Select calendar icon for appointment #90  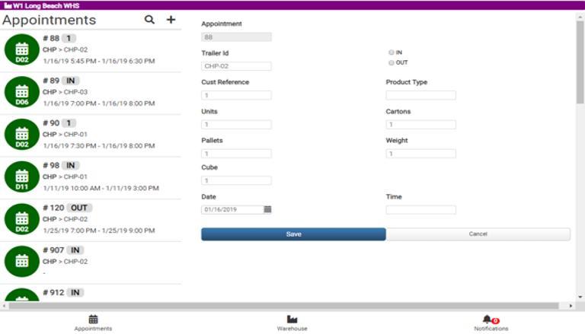pos(21,135)
